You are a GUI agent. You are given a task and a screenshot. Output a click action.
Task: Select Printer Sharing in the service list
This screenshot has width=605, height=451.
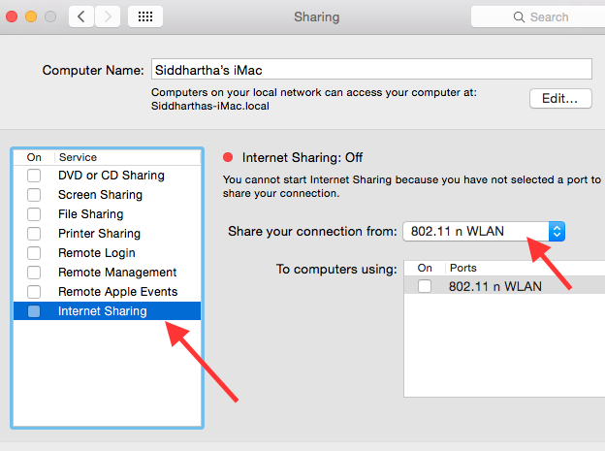click(x=99, y=234)
